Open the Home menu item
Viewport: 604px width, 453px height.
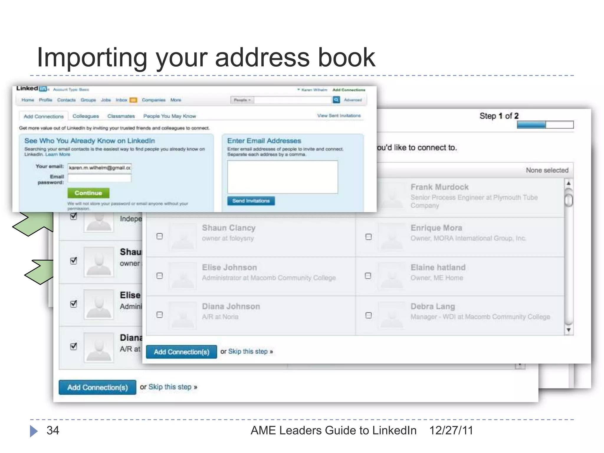[x=28, y=100]
